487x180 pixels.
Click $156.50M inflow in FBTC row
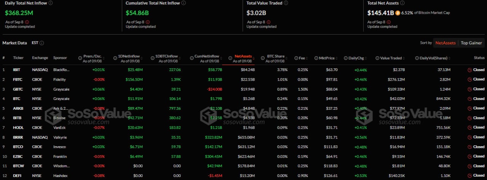134,79
